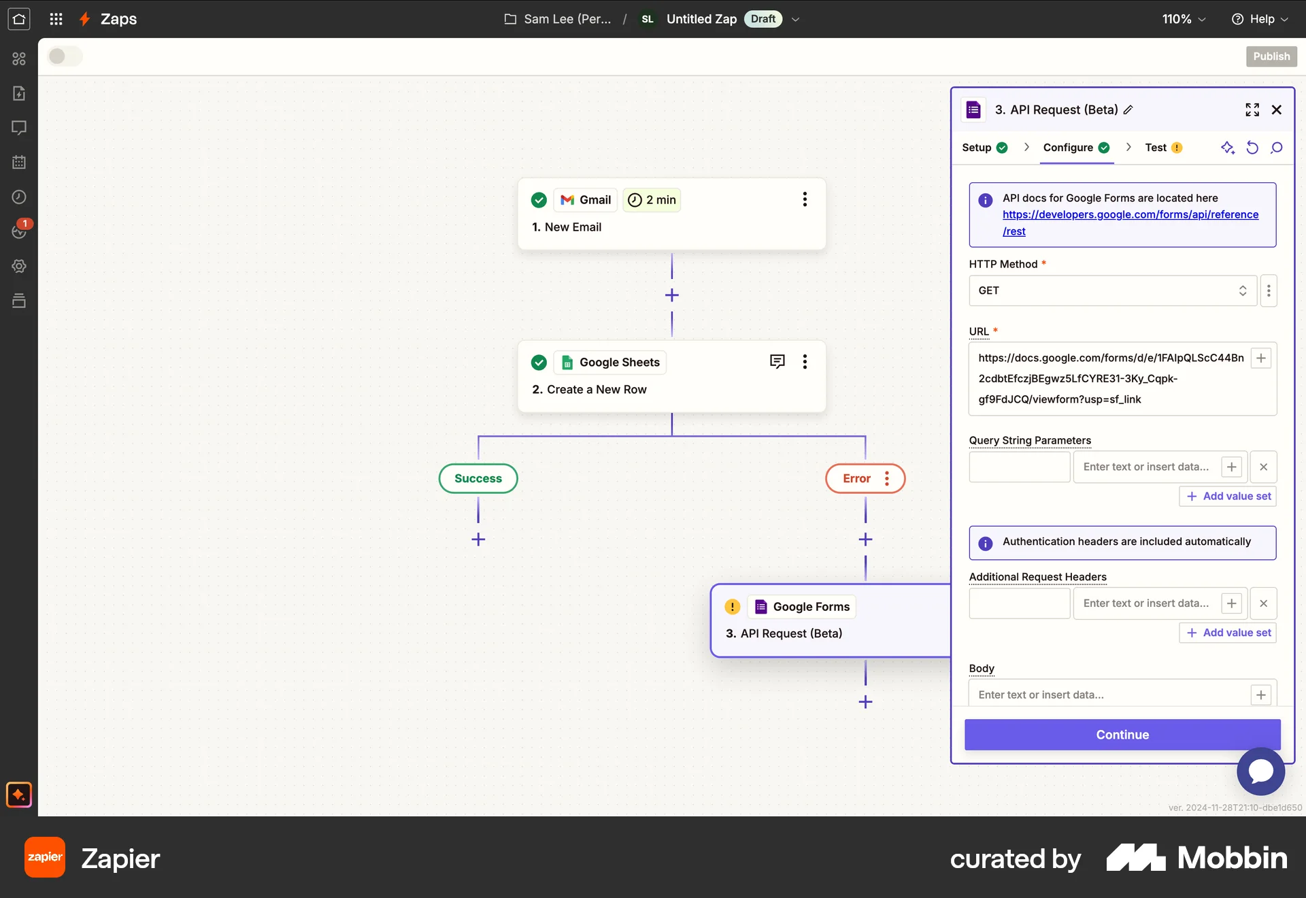Viewport: 1306px width, 898px height.
Task: Open the three-dot menu on the Gmail step
Action: pos(805,199)
